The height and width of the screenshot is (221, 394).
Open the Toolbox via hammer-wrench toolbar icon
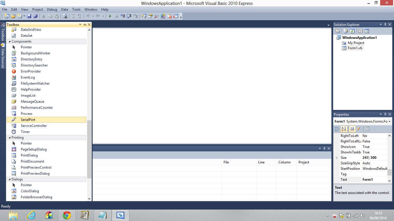coord(156,16)
